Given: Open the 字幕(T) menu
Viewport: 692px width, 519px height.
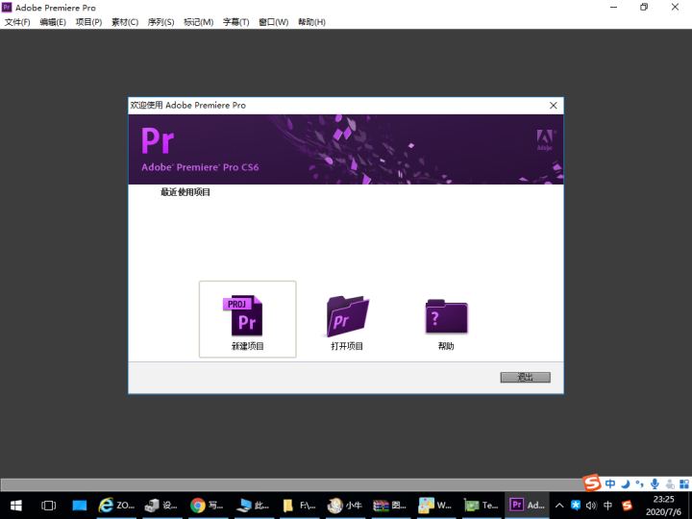Looking at the screenshot, I should coord(236,22).
